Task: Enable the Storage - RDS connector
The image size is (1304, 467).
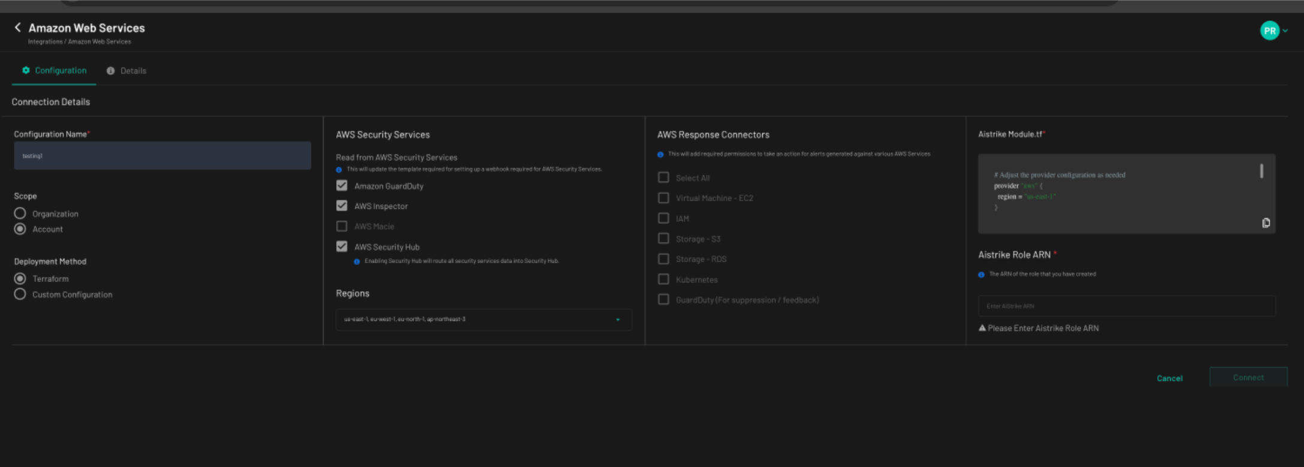Action: coord(663,259)
